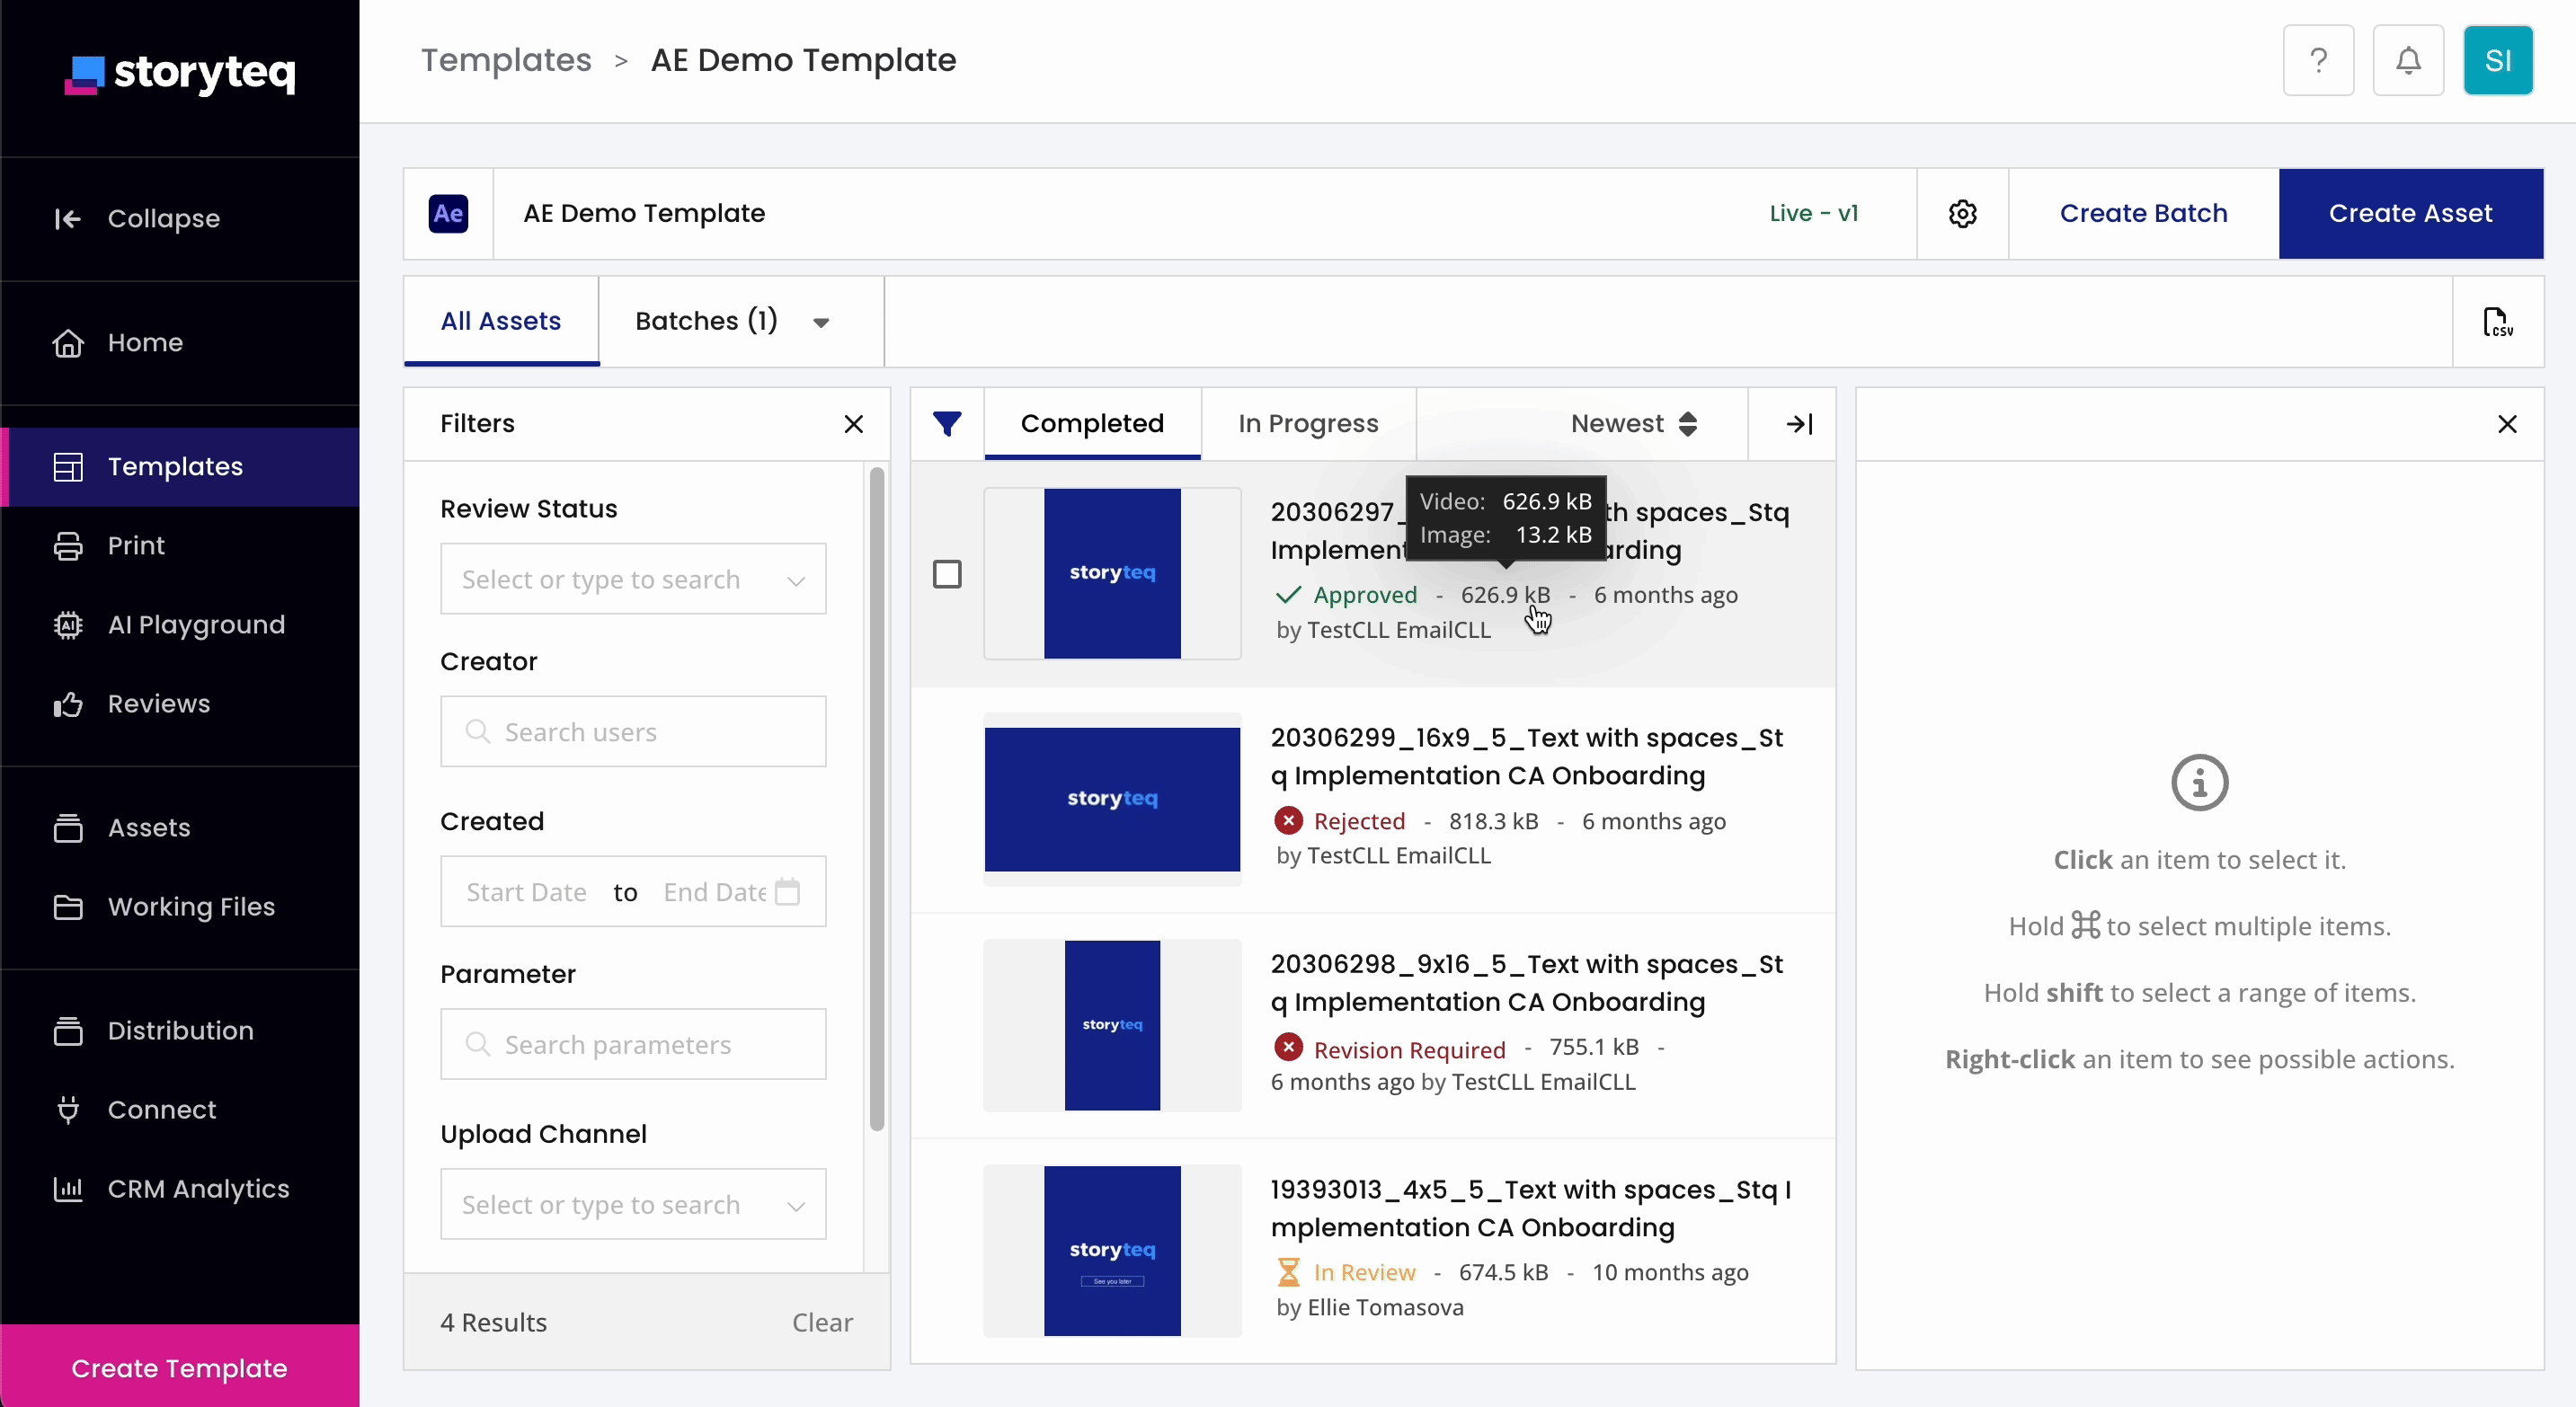Open the help question mark icon
Screen dimensions: 2576x1407
(2318, 61)
